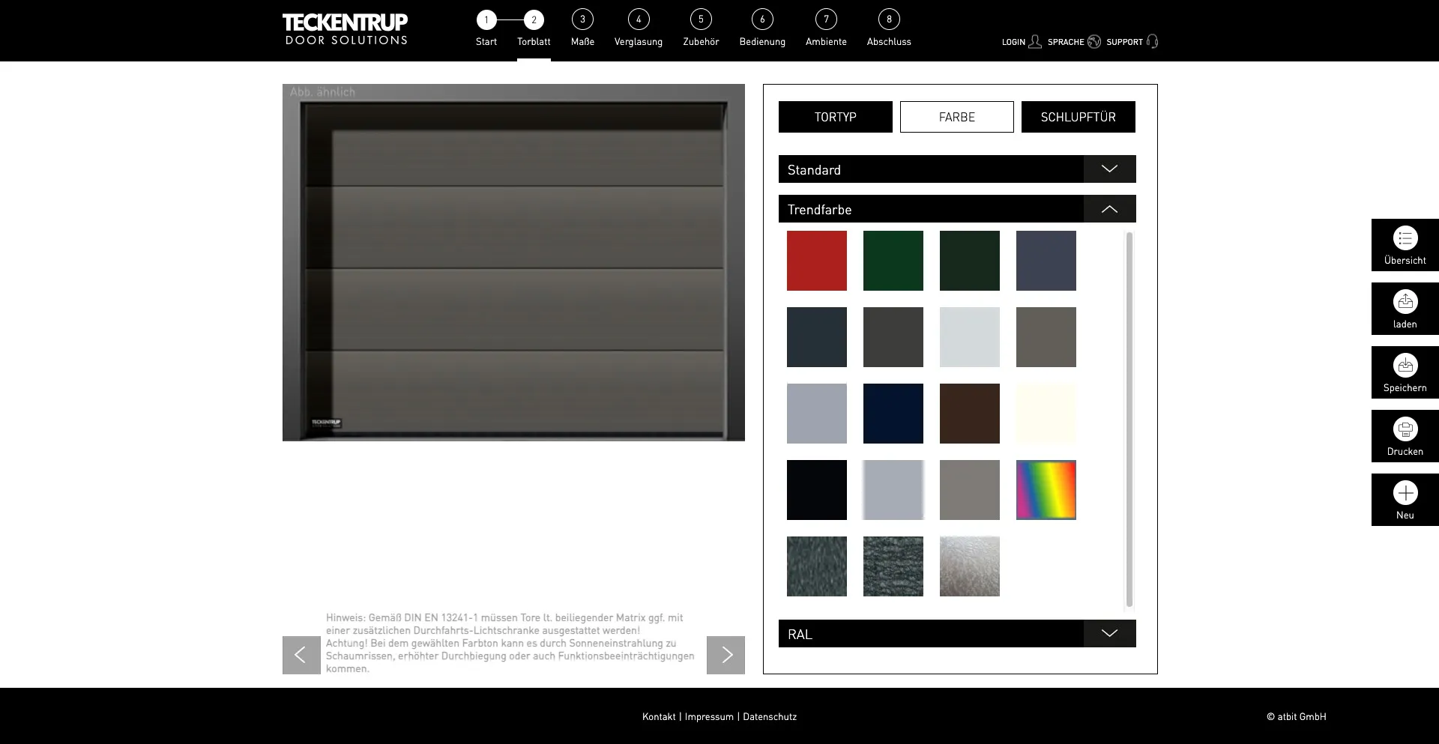Jump to step 4 Verglasung

(638, 20)
